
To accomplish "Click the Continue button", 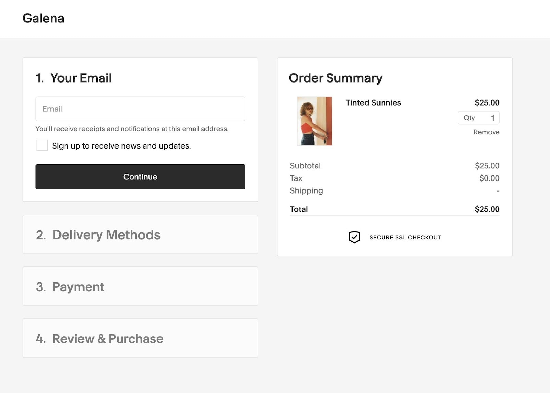I will 140,177.
